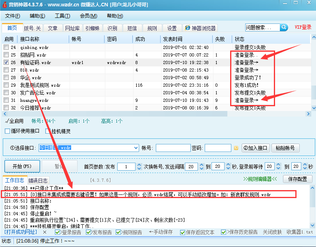Open the 工具(T) menu
The image size is (316, 247).
click(62, 16)
